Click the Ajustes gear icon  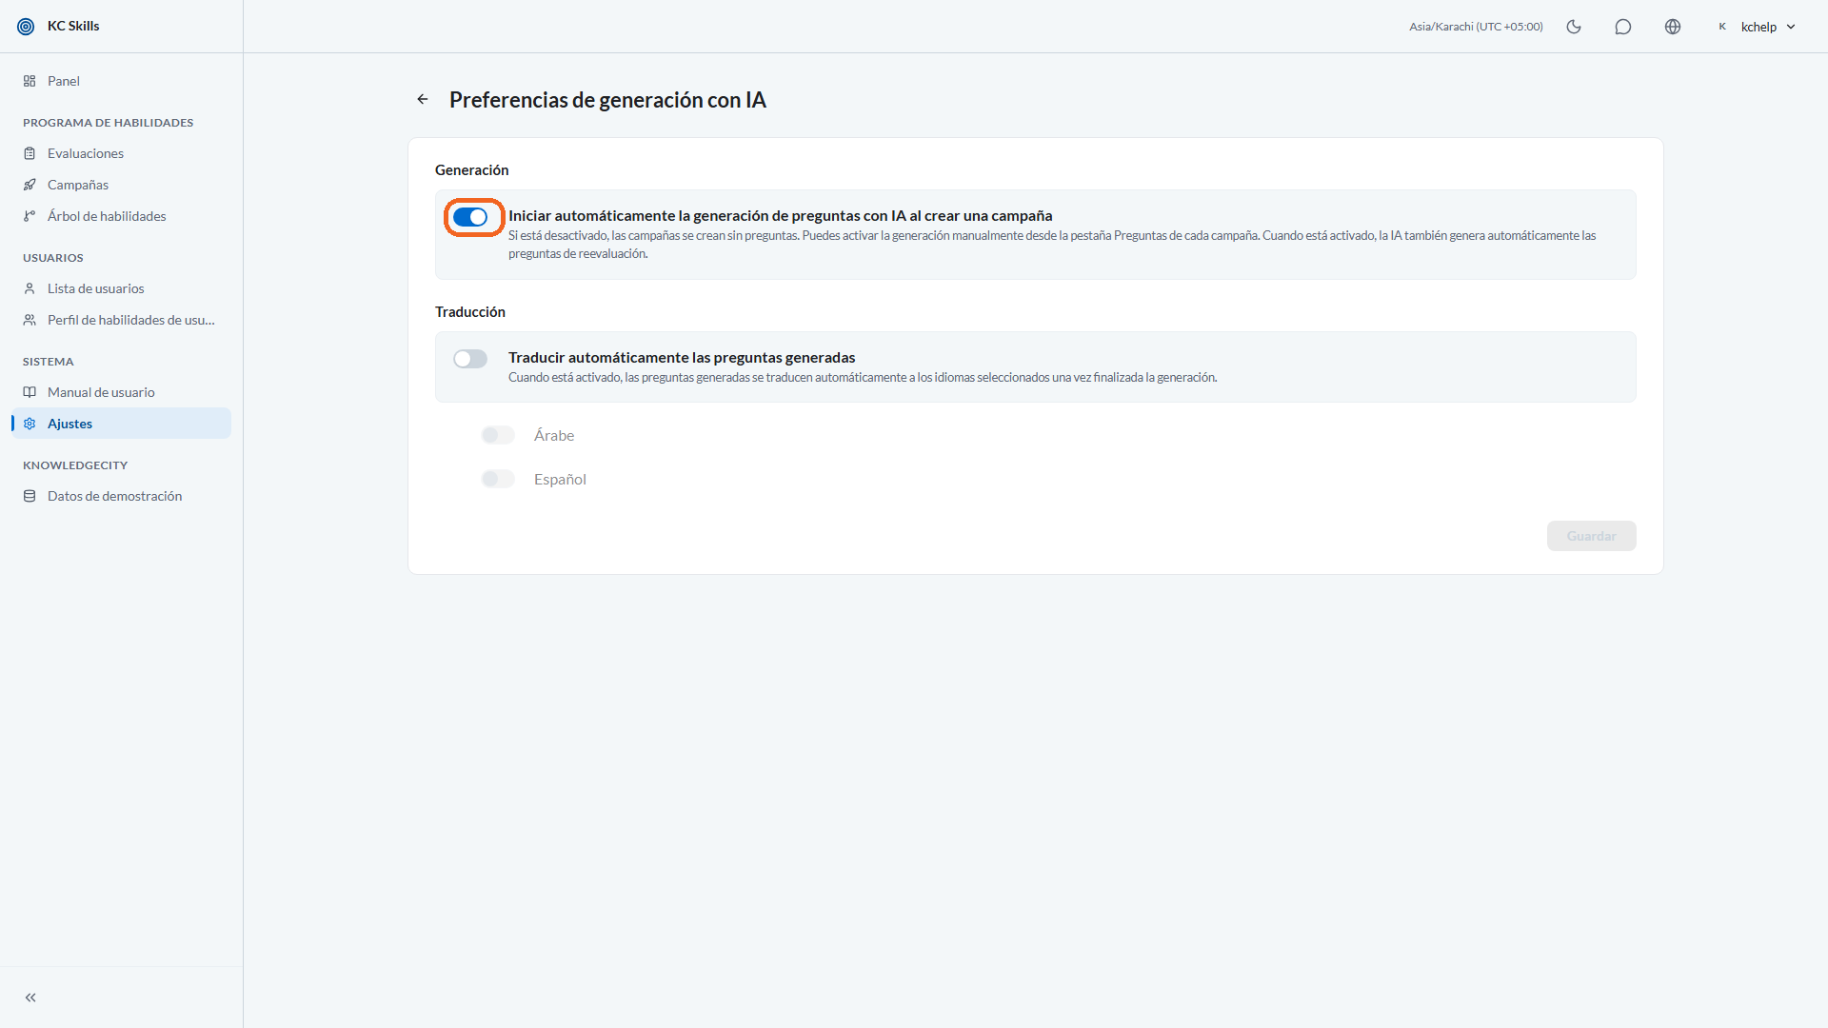pyautogui.click(x=30, y=424)
